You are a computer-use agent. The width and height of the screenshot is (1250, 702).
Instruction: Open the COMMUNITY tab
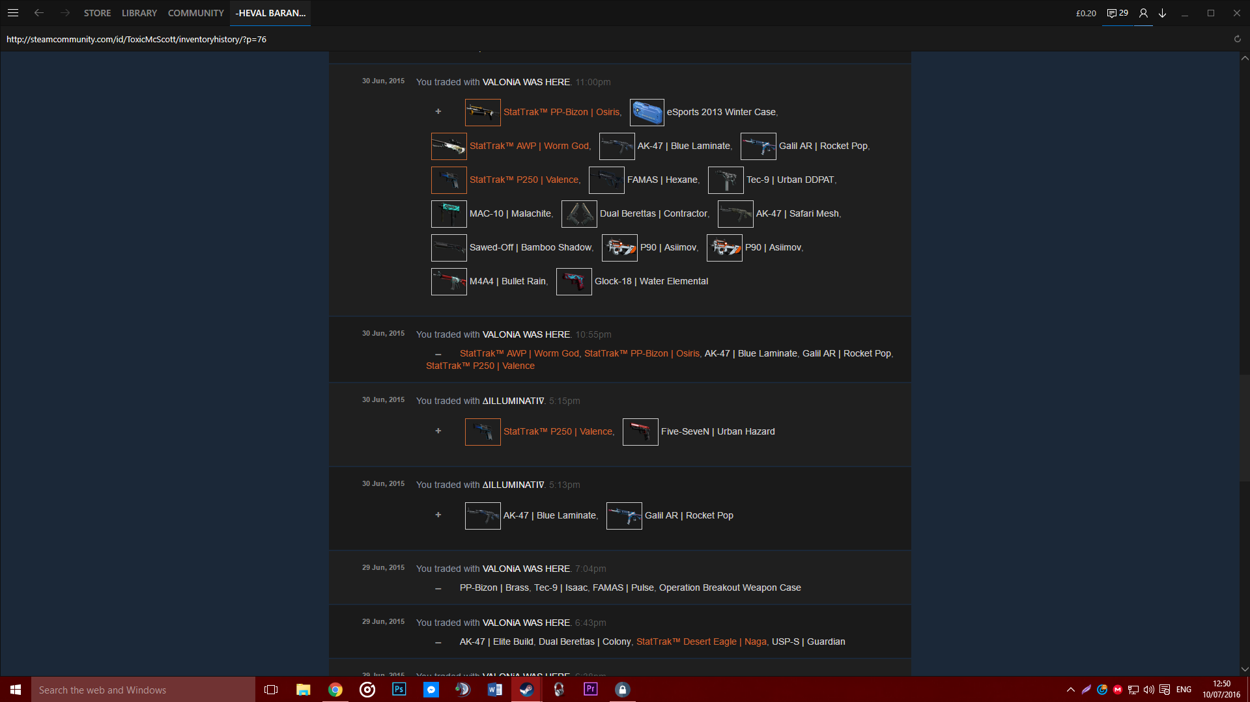pos(195,13)
